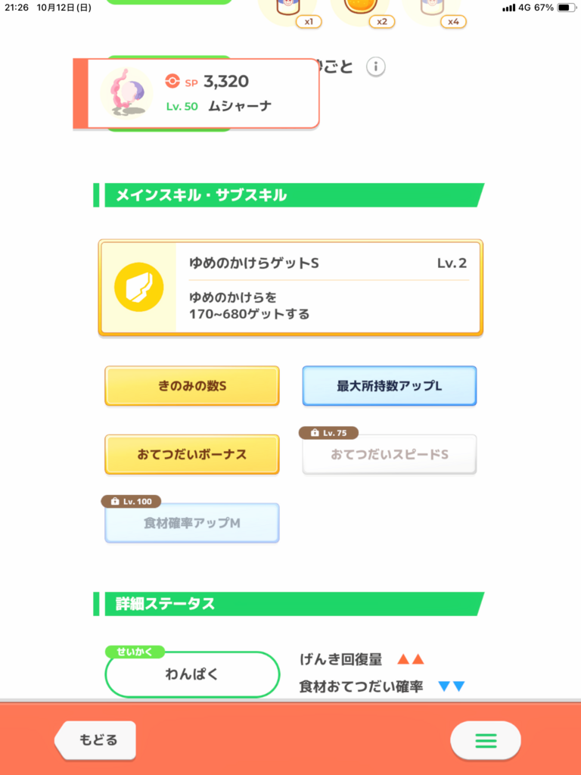
Task: Tap the Musharna portrait in the card
Action: [x=125, y=92]
